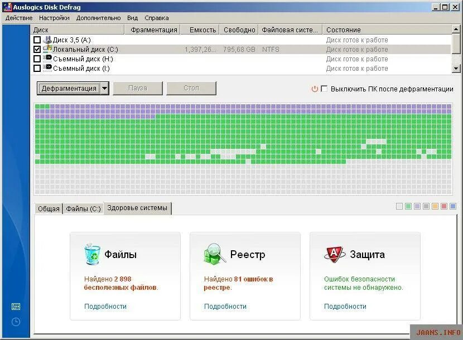Click the 1,397,26 capacity cell for drive C:
This screenshot has width=463, height=340.
200,49
